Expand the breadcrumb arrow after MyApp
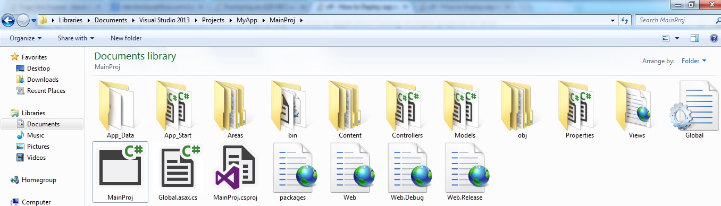This screenshot has width=721, height=206. [264, 20]
